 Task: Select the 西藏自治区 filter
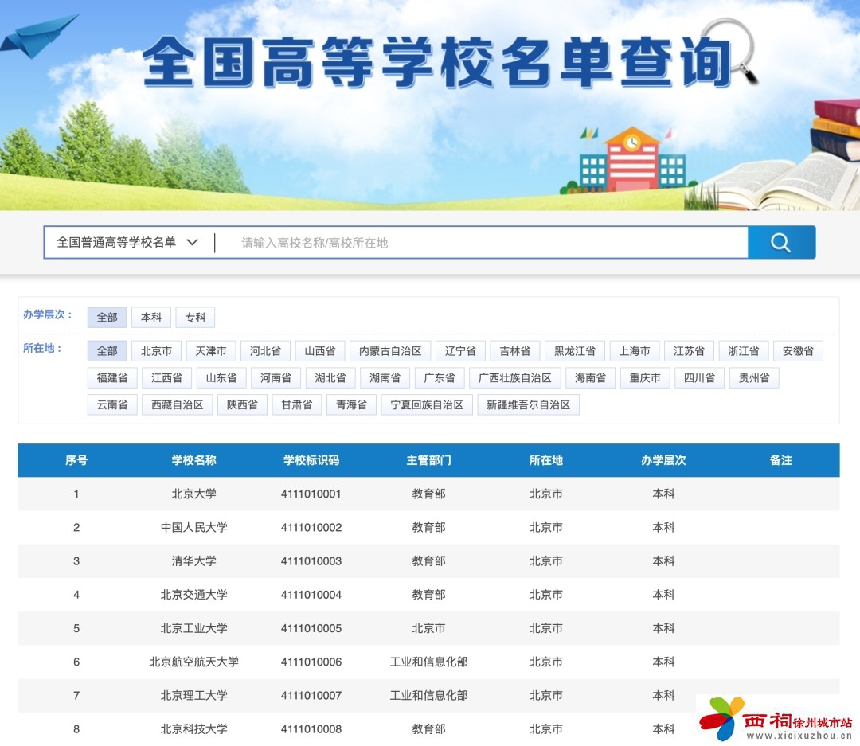177,404
